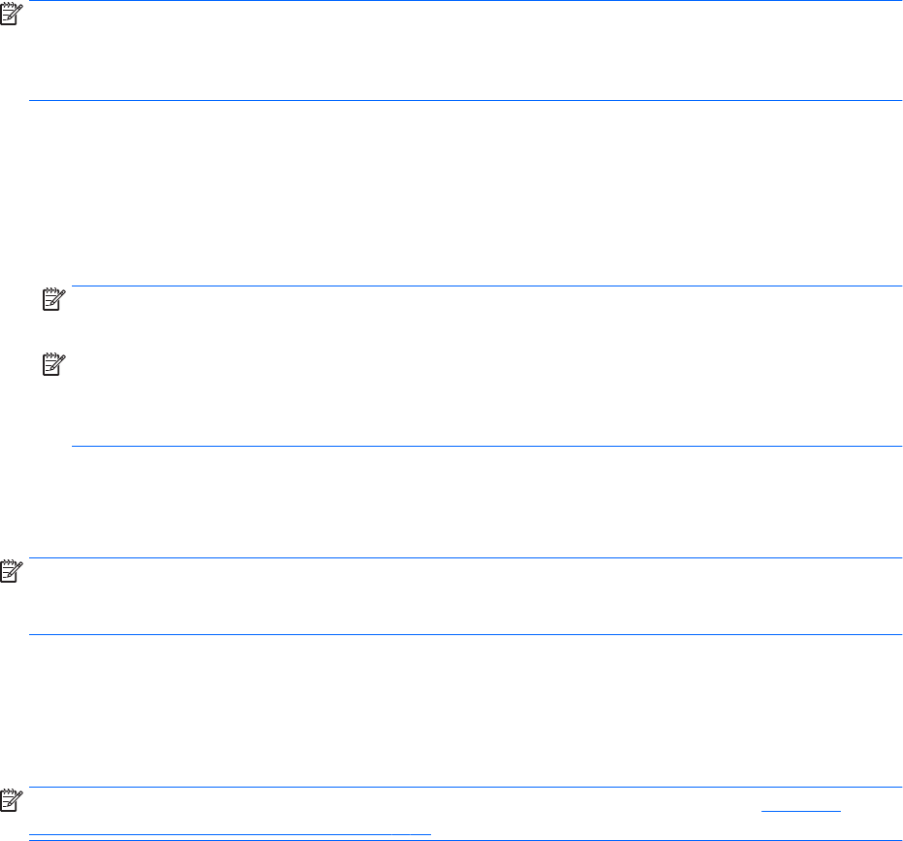
Task: Click the first indented note icon
Action: pyautogui.click(x=51, y=303)
